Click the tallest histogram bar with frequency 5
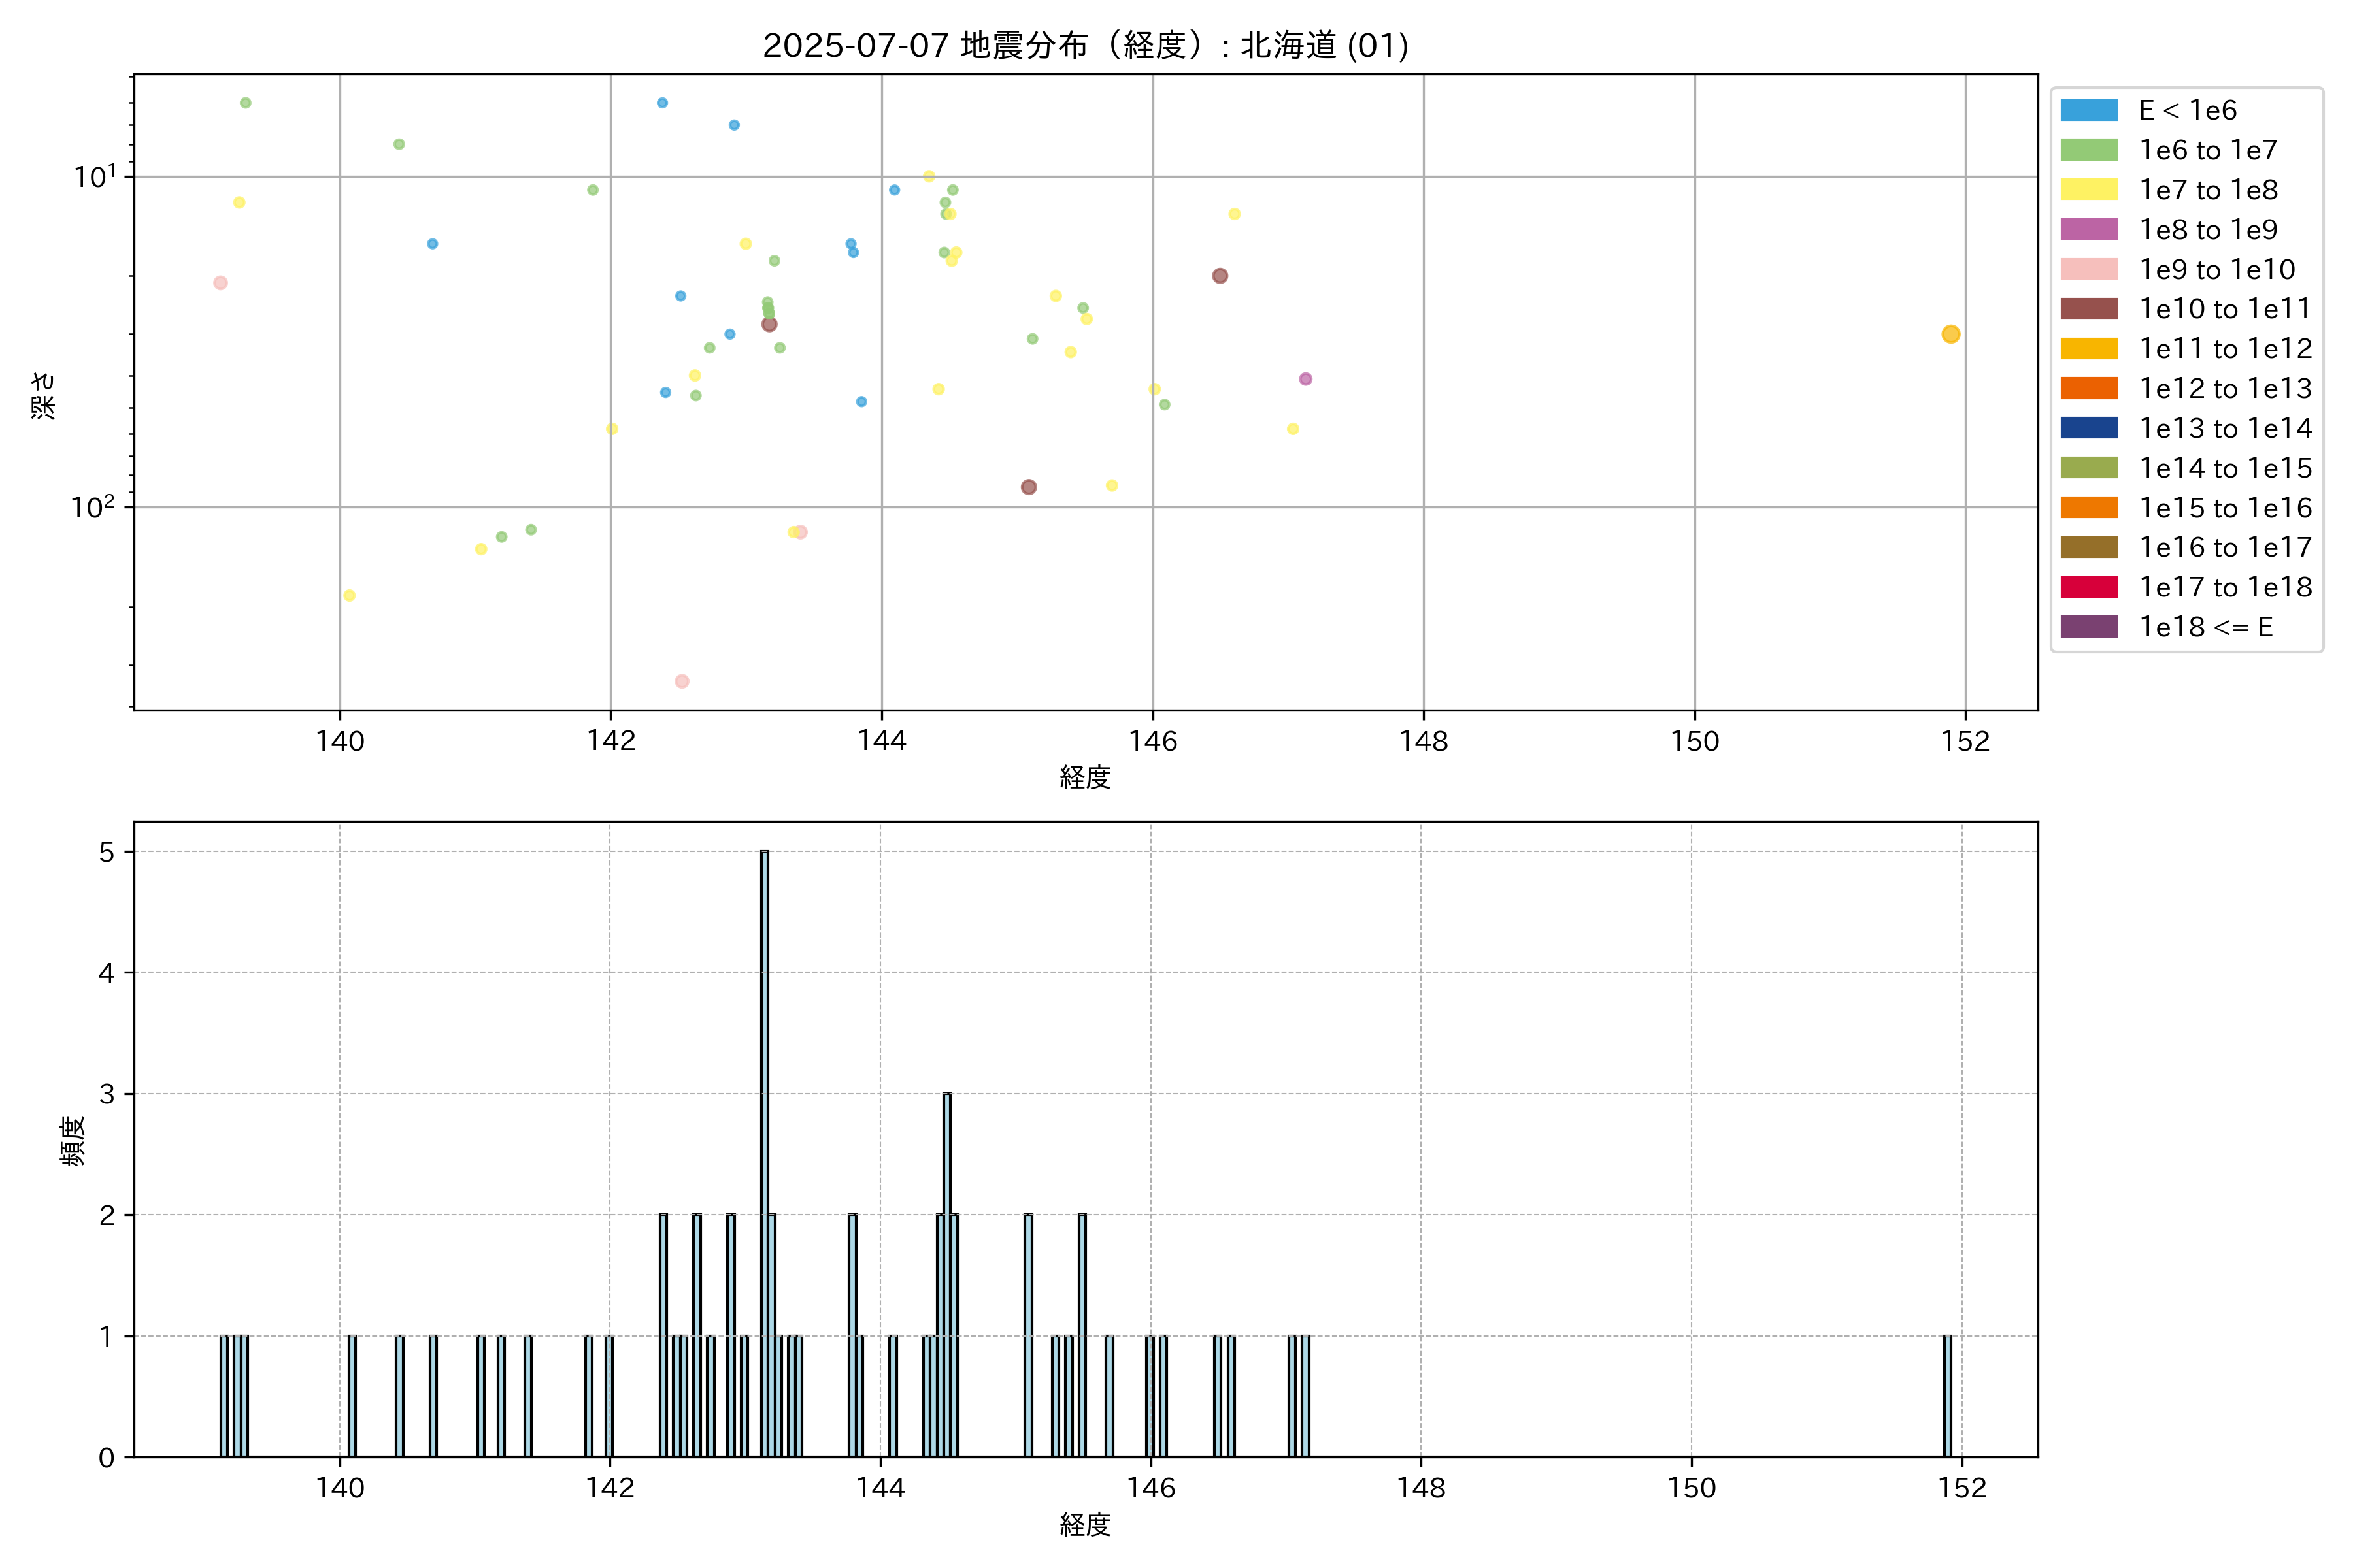 [764, 1150]
